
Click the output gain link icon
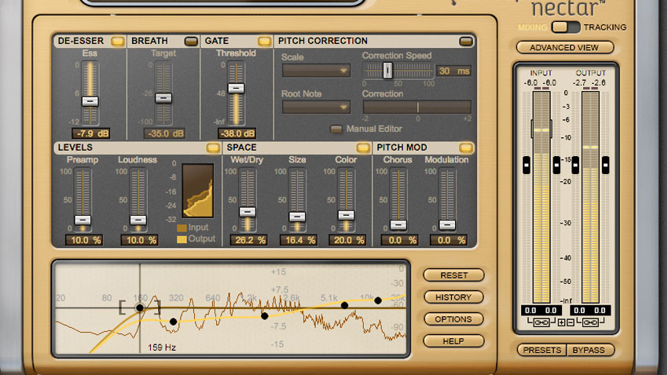click(x=590, y=322)
